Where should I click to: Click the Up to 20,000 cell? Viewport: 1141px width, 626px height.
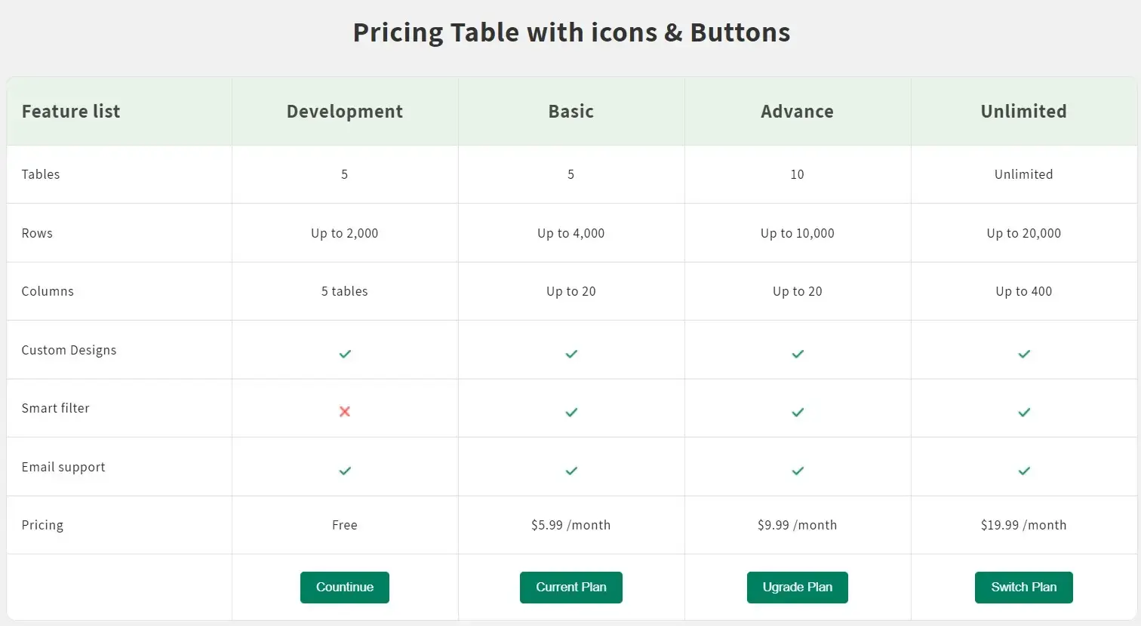tap(1024, 233)
